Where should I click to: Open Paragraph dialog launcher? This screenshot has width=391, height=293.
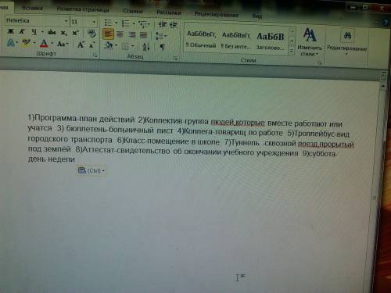tap(176, 59)
